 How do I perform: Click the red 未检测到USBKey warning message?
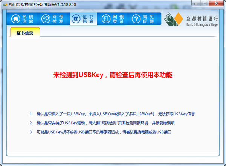point(113,75)
